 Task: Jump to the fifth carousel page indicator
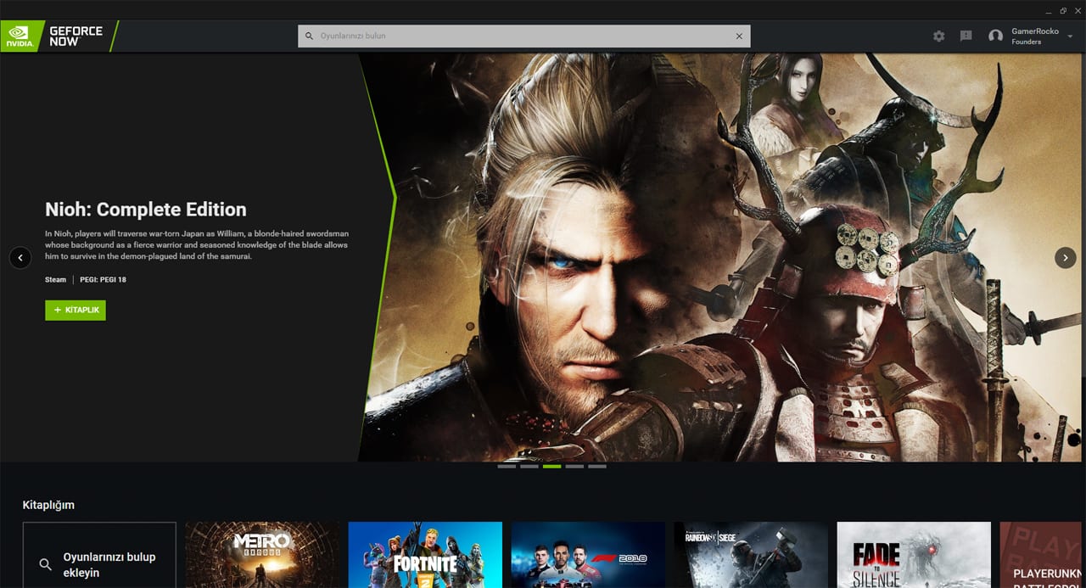pos(597,467)
